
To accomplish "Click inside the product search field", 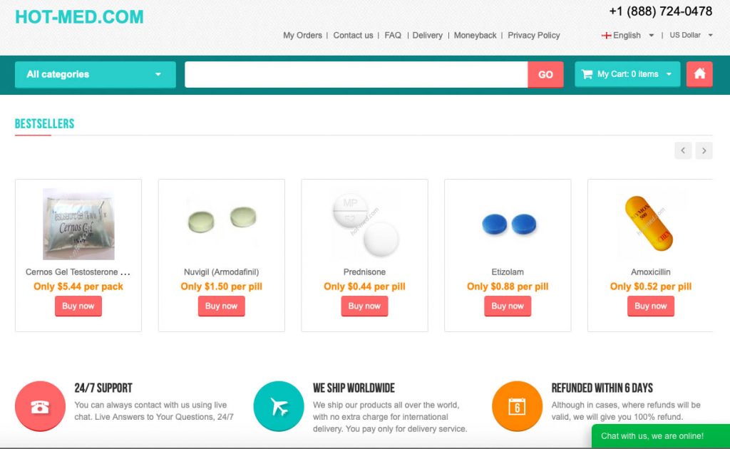I will (x=356, y=74).
